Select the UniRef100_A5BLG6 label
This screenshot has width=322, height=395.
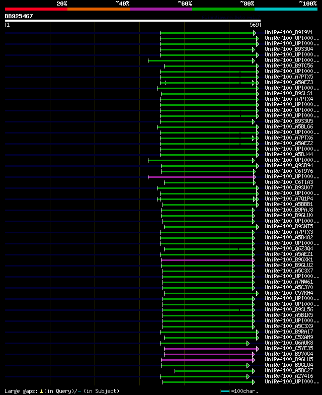[289, 127]
